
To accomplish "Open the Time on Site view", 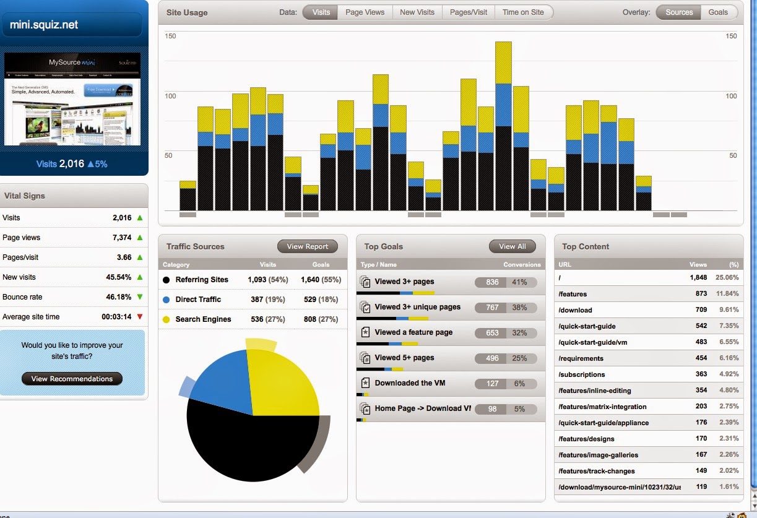I will coord(524,12).
